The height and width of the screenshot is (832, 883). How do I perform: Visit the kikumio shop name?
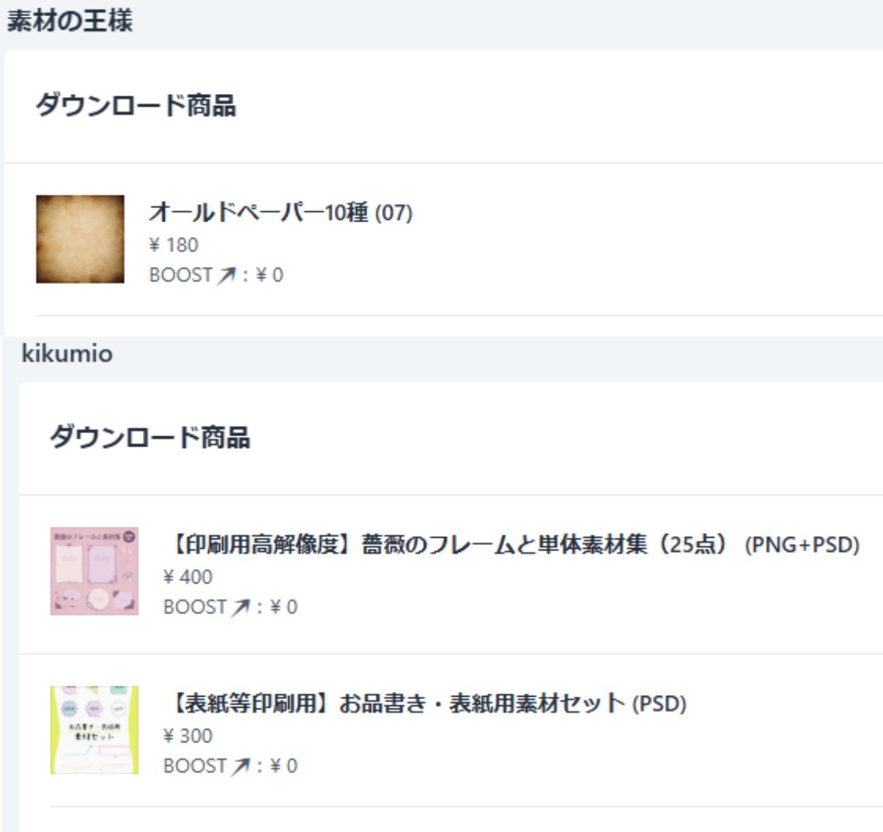(67, 354)
